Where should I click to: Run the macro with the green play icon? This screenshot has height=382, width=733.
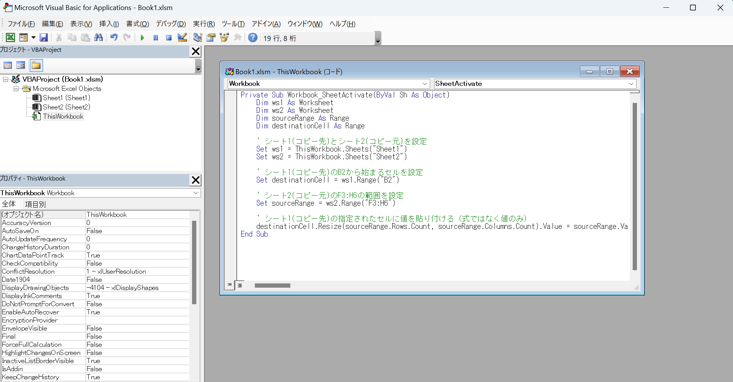click(142, 38)
